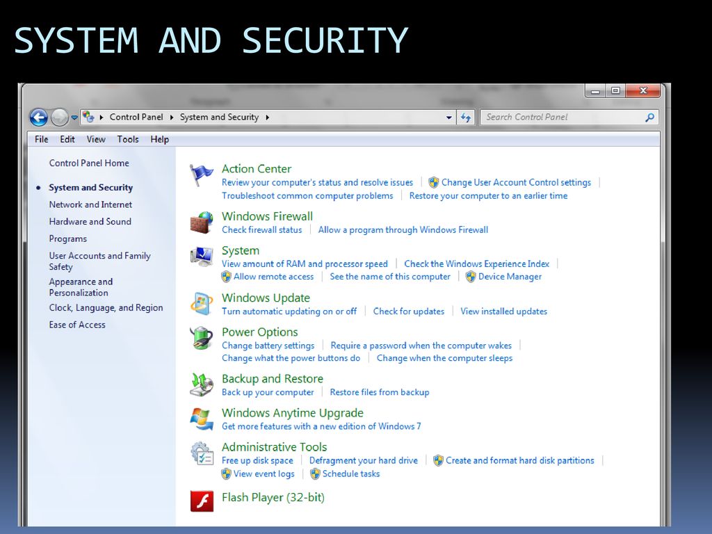
Task: Open the Windows Anytime Upgrade icon
Action: click(202, 419)
